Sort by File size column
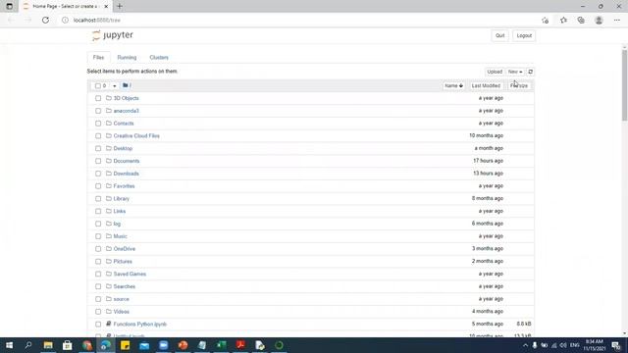This screenshot has width=628, height=353. click(x=519, y=85)
